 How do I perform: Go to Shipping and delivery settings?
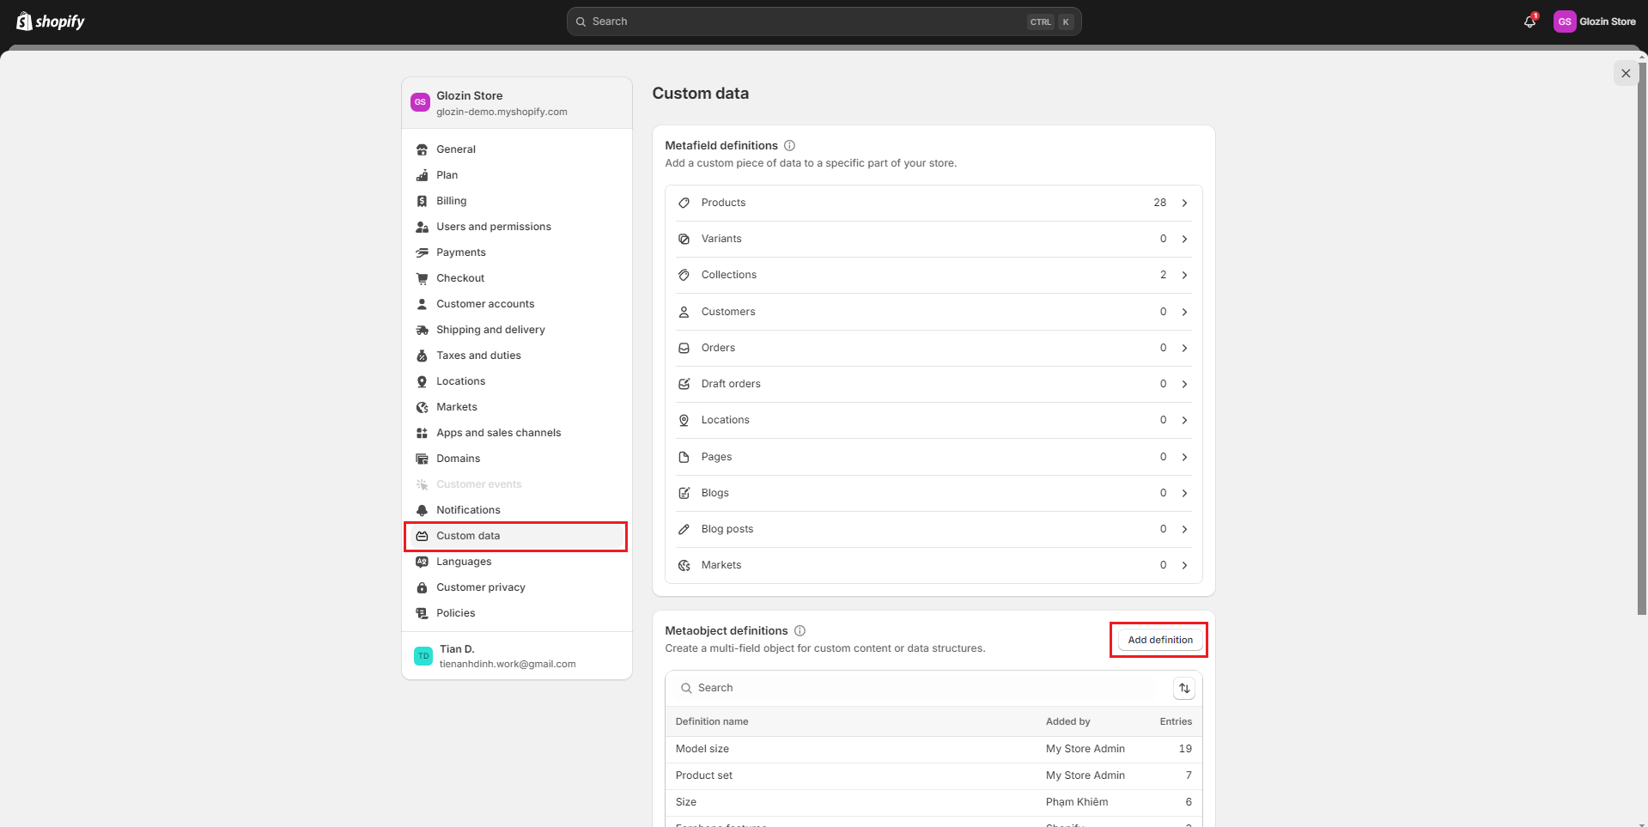pyautogui.click(x=490, y=330)
